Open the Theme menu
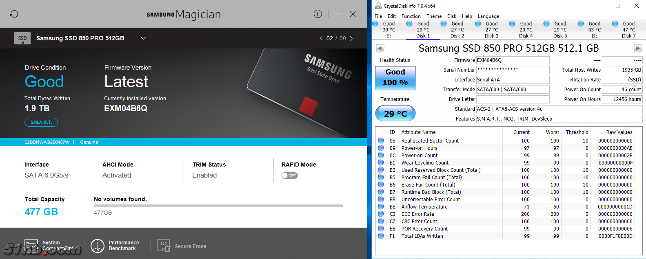Viewport: 646px width, 259px height. tap(434, 16)
